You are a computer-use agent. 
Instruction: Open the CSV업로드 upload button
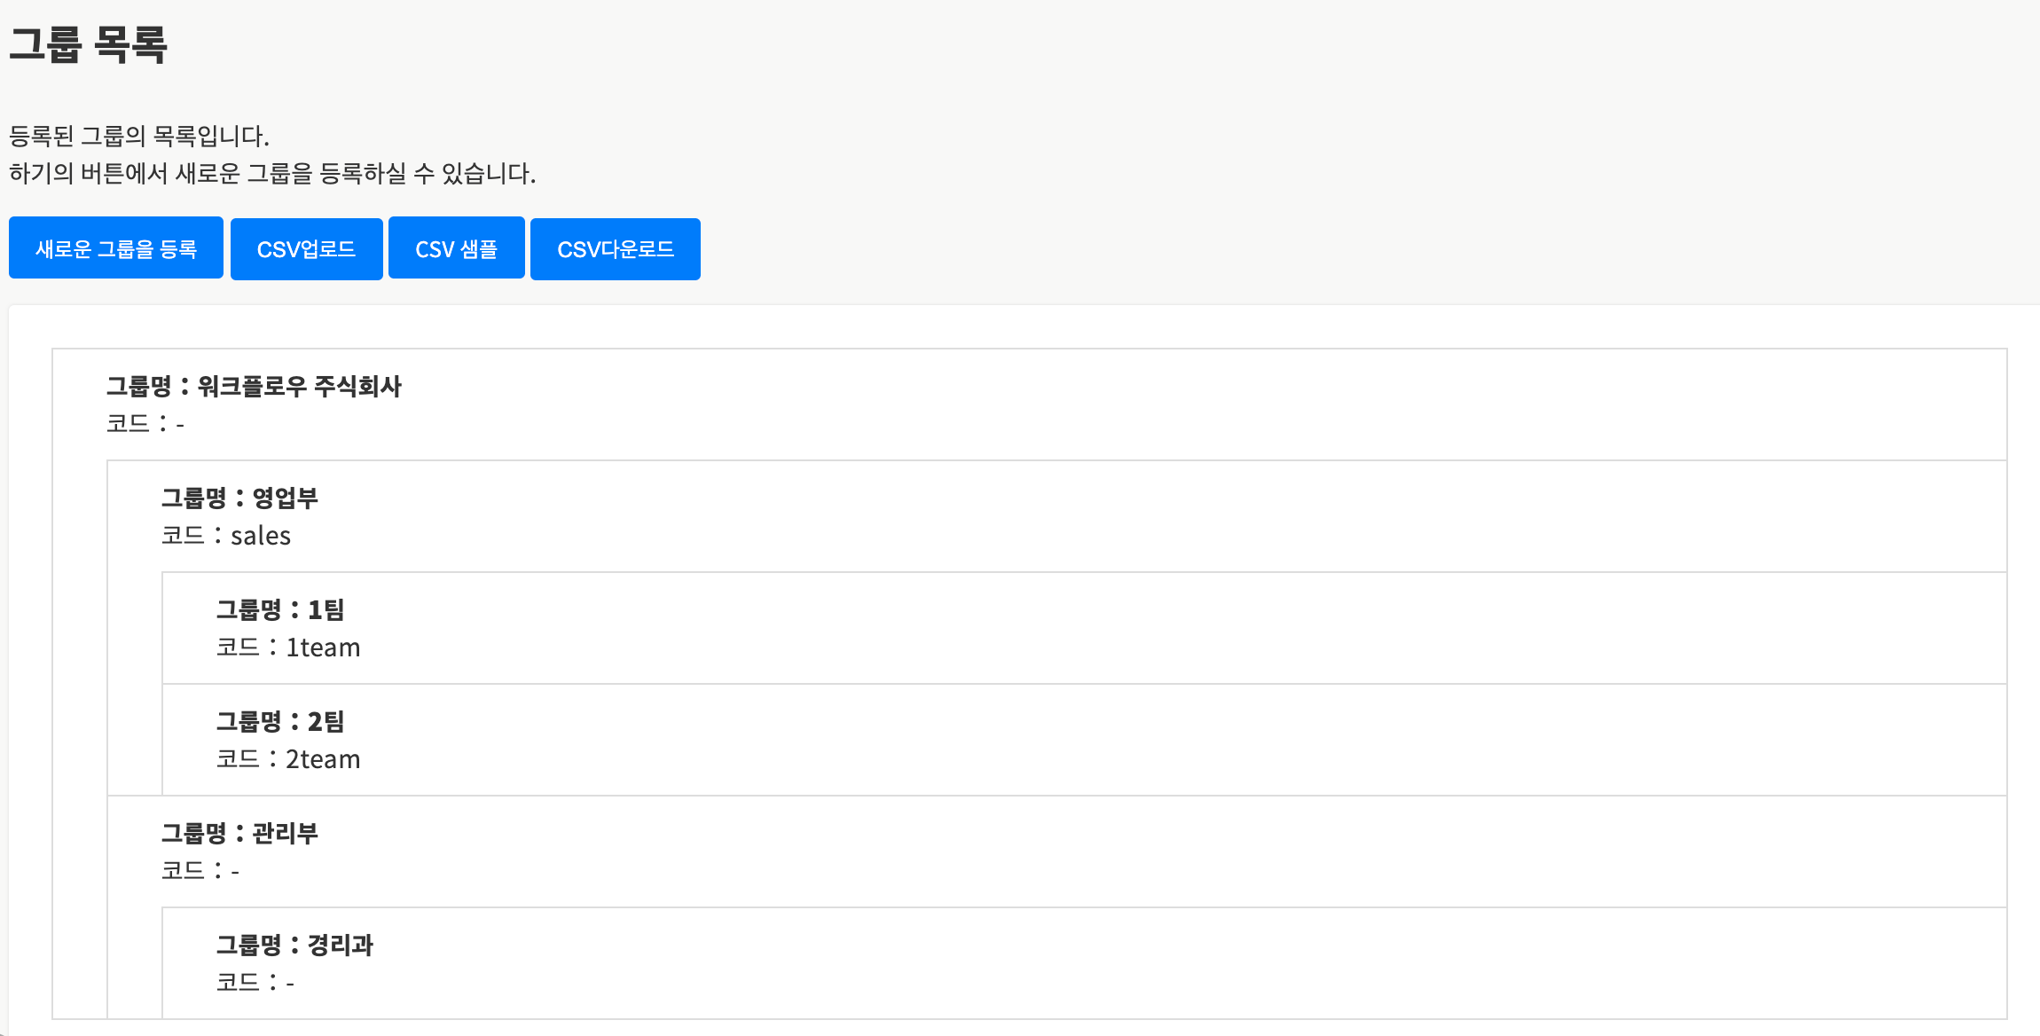pos(306,249)
